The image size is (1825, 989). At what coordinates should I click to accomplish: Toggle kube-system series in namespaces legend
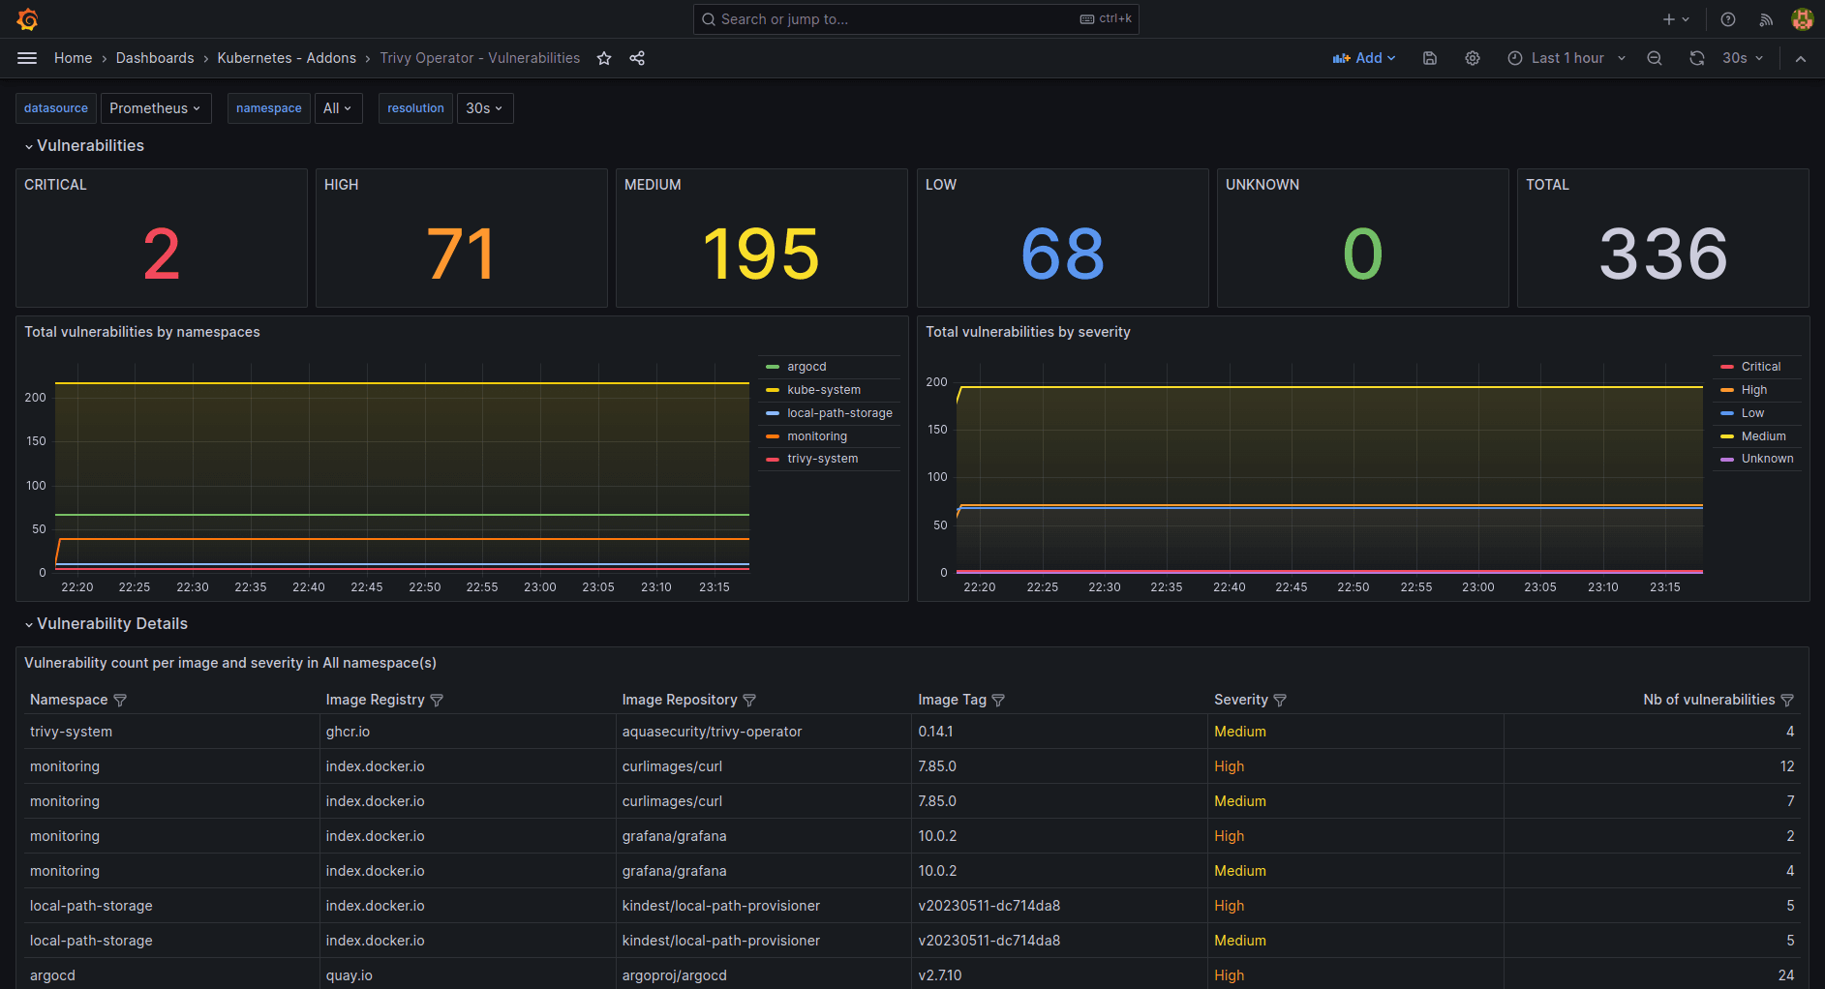[824, 389]
